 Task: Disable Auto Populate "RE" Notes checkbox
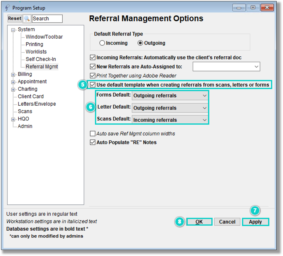(92, 142)
